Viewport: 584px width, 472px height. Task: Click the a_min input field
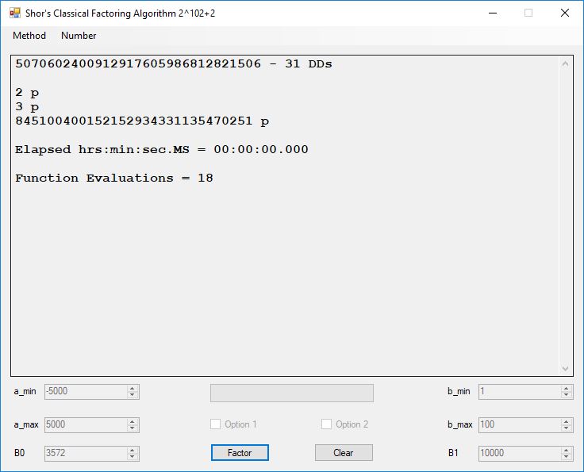tap(85, 392)
